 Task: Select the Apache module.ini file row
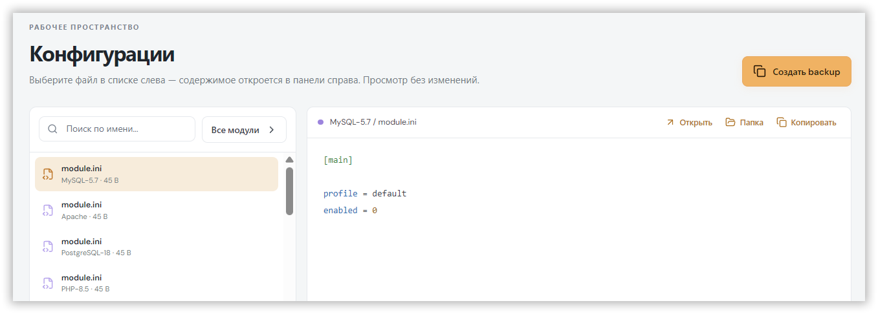click(157, 211)
